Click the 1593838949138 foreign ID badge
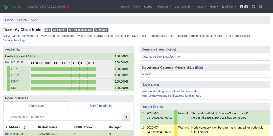 click(81, 30)
